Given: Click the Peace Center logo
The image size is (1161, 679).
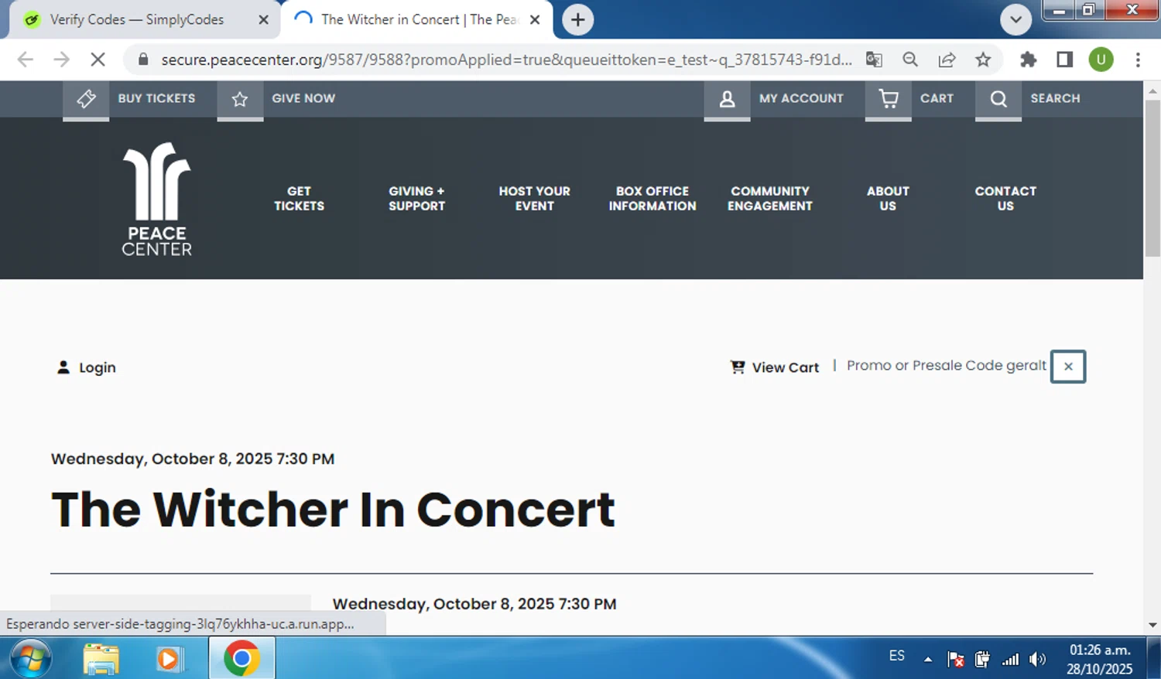Looking at the screenshot, I should (157, 199).
